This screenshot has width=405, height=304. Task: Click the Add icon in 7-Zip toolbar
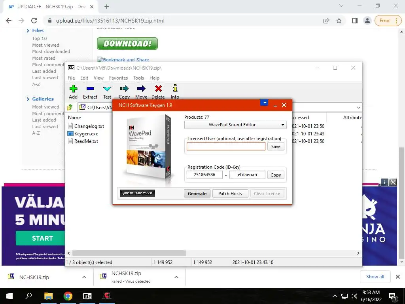[73, 89]
